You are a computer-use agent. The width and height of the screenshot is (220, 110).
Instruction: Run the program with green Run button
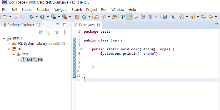click(x=42, y=17)
